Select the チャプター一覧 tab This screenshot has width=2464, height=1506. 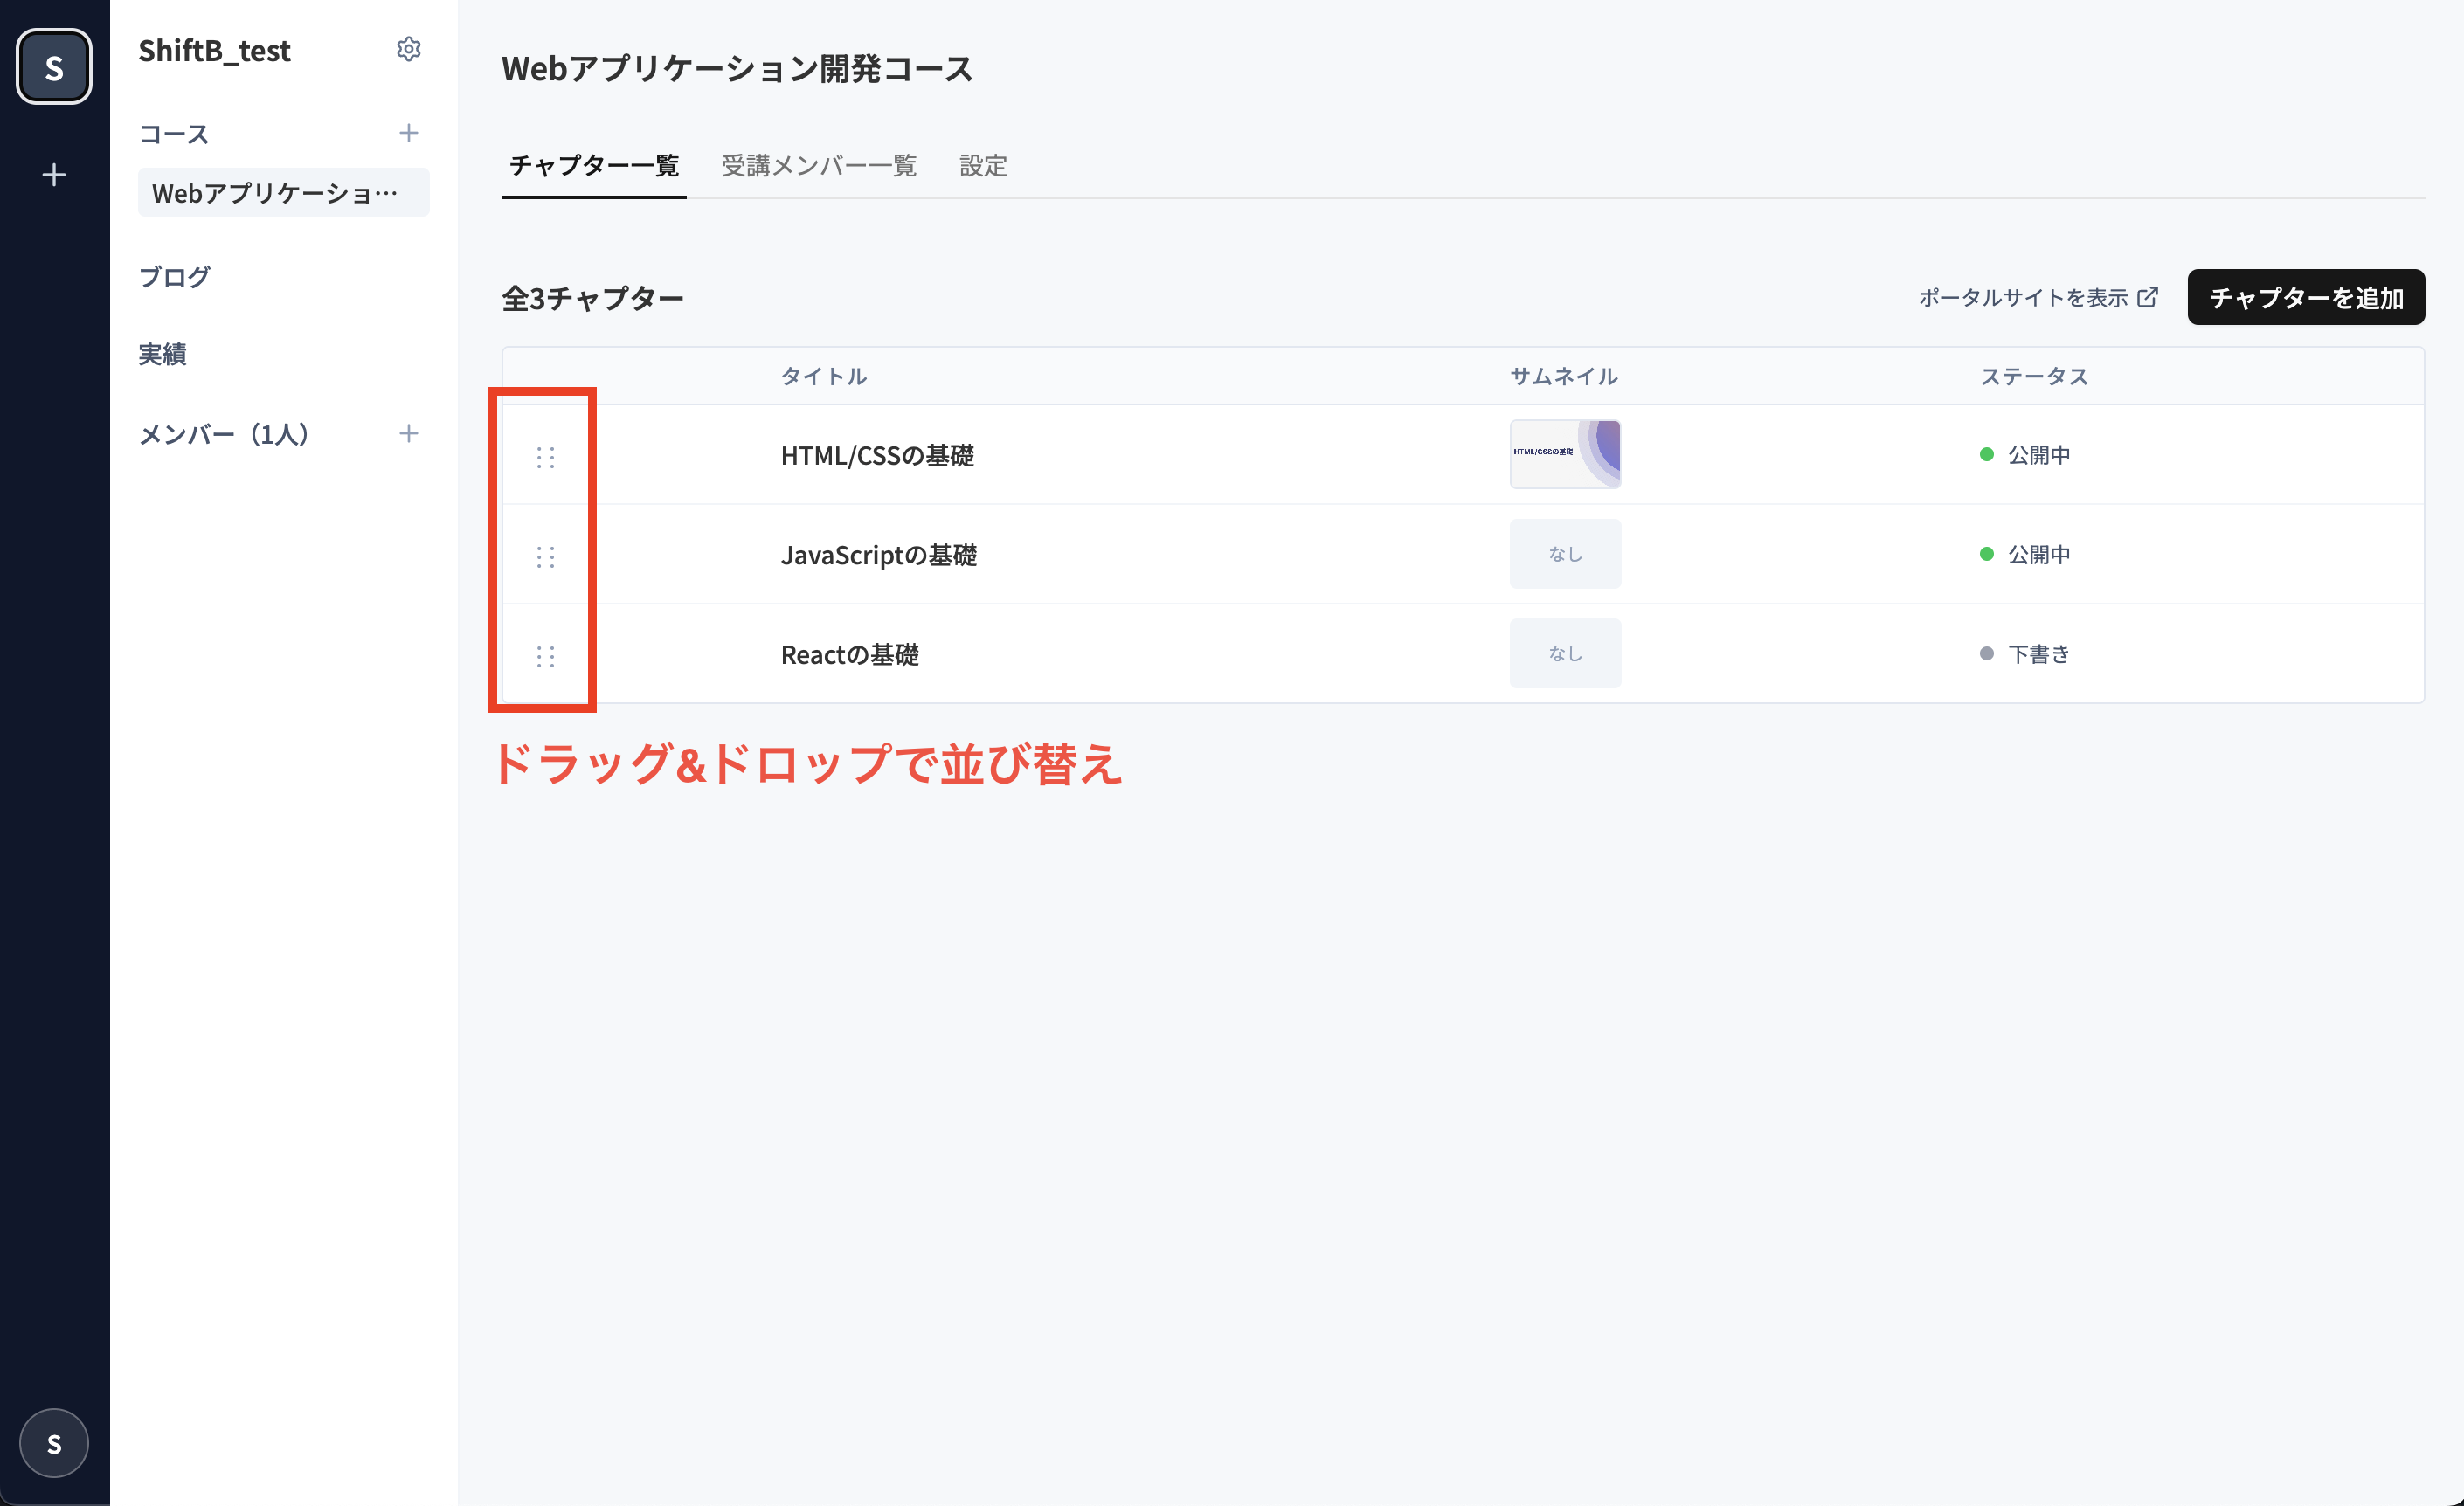(594, 165)
